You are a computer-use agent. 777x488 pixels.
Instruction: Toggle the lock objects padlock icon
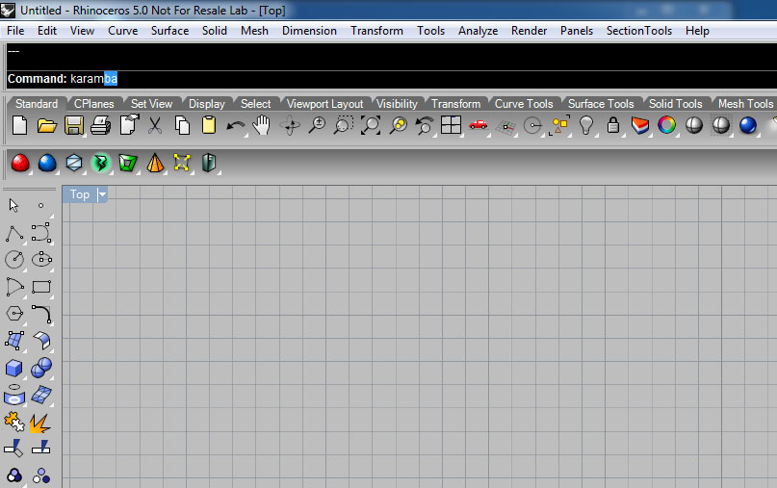(x=611, y=125)
